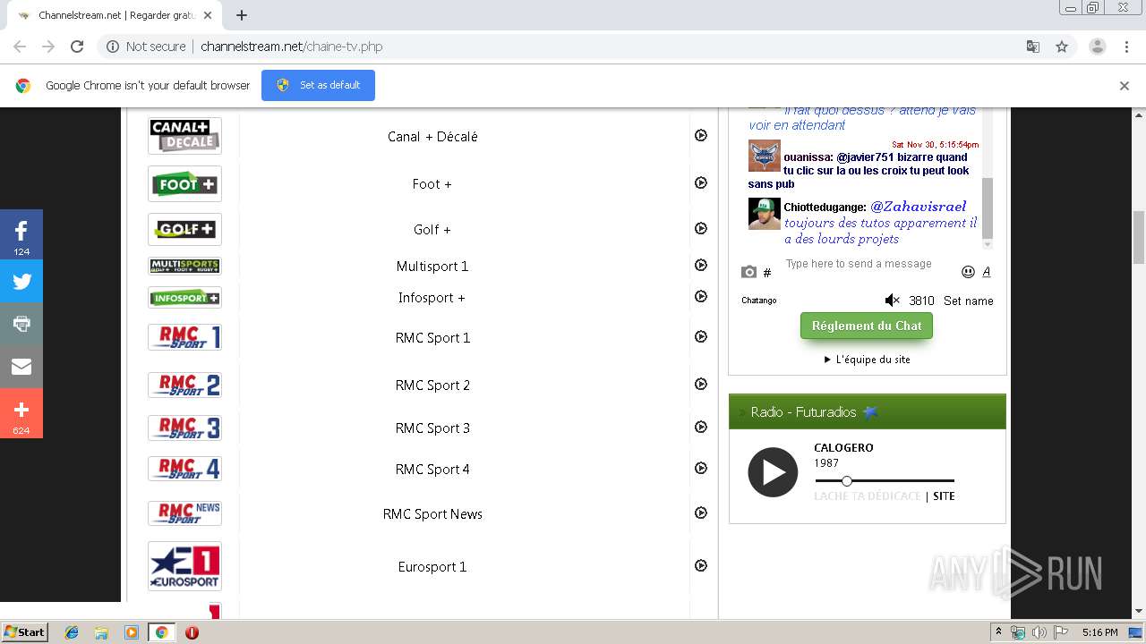Play the RMC Sport 4 stream
This screenshot has width=1146, height=644.
point(701,468)
